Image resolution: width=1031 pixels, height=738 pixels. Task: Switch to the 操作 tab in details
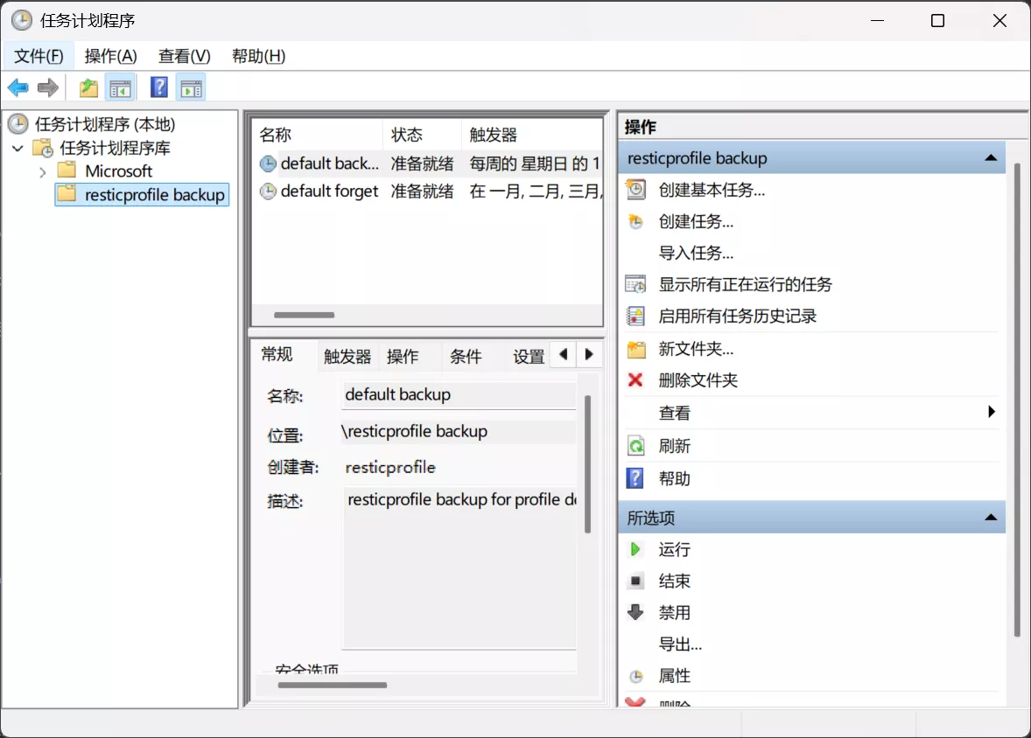tap(403, 357)
